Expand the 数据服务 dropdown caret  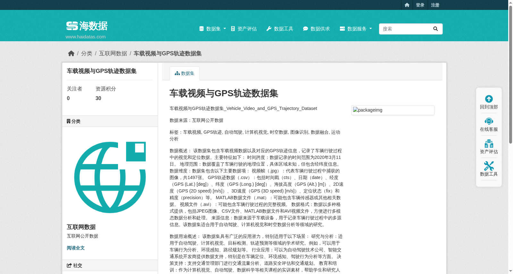point(371,29)
